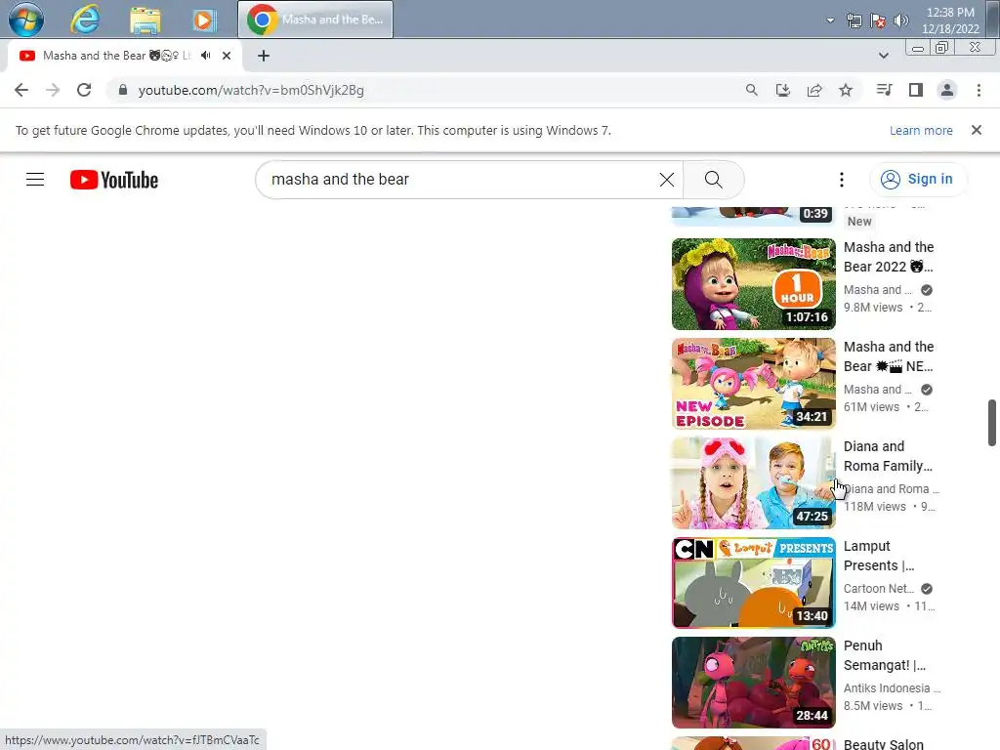Open the 1:07:16 Masha 1 Hour thumbnail

[753, 284]
